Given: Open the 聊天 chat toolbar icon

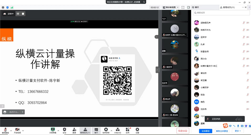Looking at the screenshot, I should pos(96,130).
